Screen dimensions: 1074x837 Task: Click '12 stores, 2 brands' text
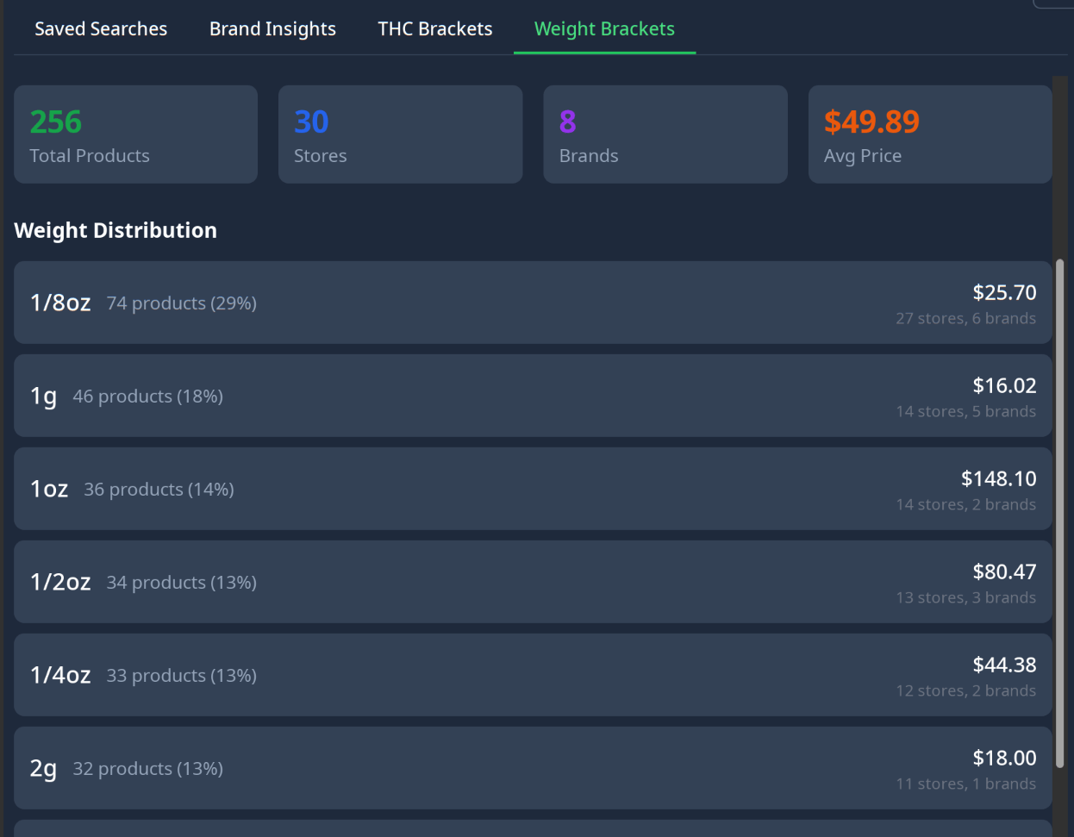pos(966,690)
